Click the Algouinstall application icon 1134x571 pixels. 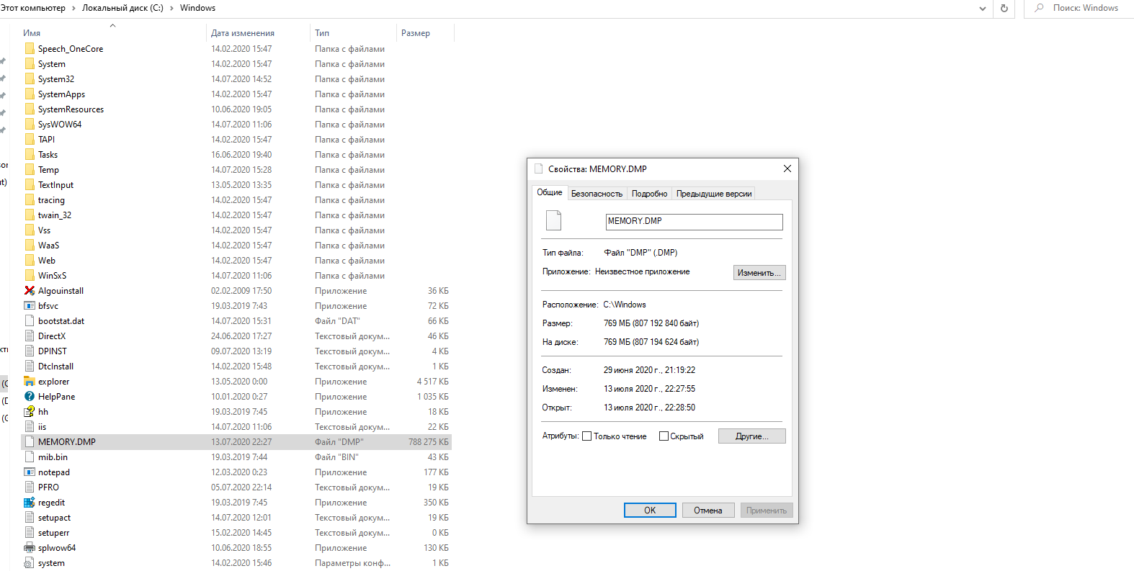click(30, 291)
